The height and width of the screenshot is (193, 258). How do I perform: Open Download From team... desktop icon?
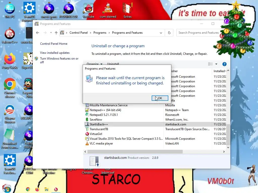pos(10,139)
